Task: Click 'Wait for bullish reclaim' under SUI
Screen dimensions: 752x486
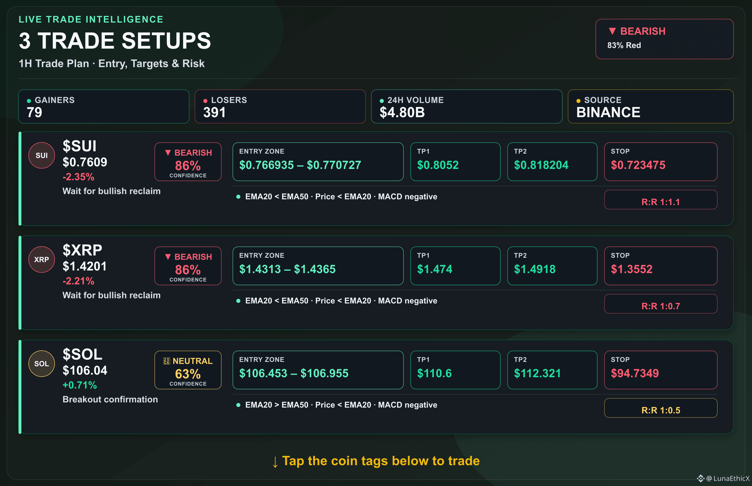Action: pyautogui.click(x=111, y=191)
